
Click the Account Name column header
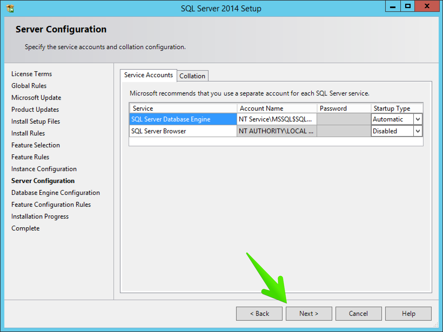click(x=277, y=108)
